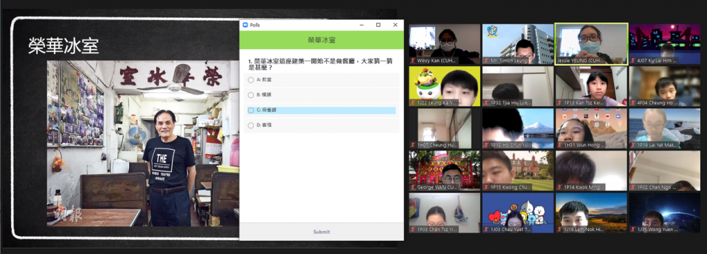
Task: Select 1P15 Kwong Chu video tile
Action: pos(518,170)
